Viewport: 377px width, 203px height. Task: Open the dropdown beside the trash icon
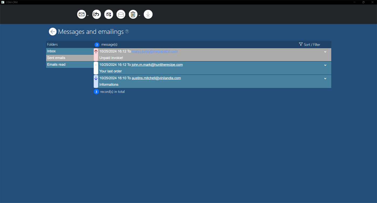(x=139, y=15)
